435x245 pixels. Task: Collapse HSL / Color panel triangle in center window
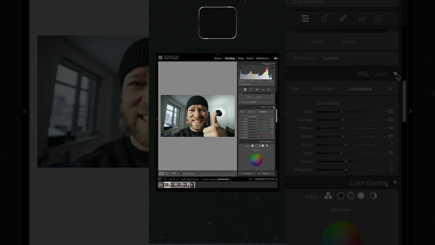point(274,107)
